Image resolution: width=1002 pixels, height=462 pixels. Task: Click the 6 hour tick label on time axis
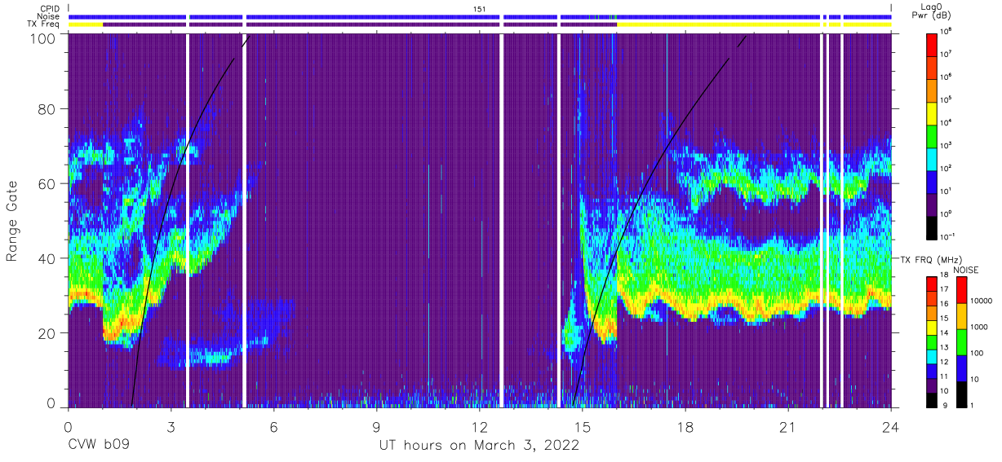coord(274,426)
